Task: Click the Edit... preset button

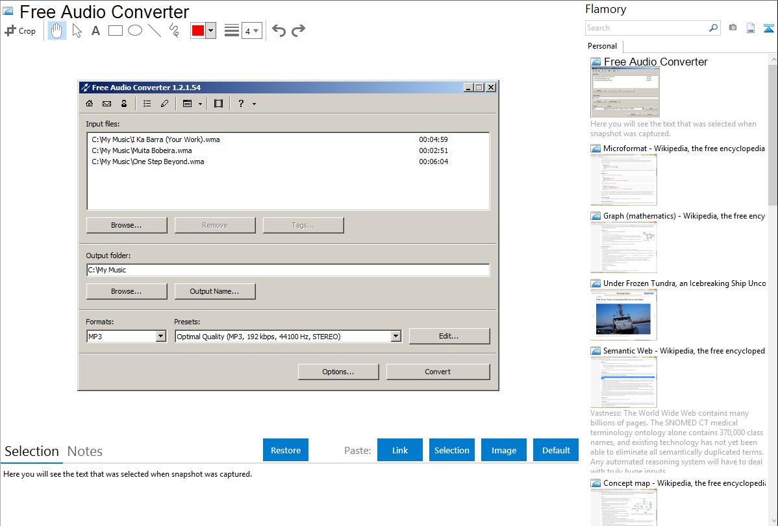Action: point(449,336)
